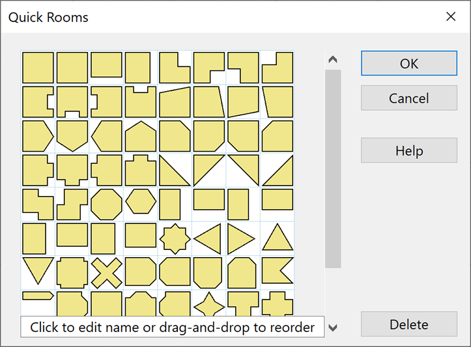The image size is (471, 347).
Task: Select the first square room shape
Action: (38, 68)
